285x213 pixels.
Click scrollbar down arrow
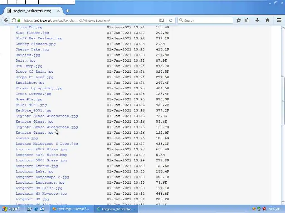point(283,202)
